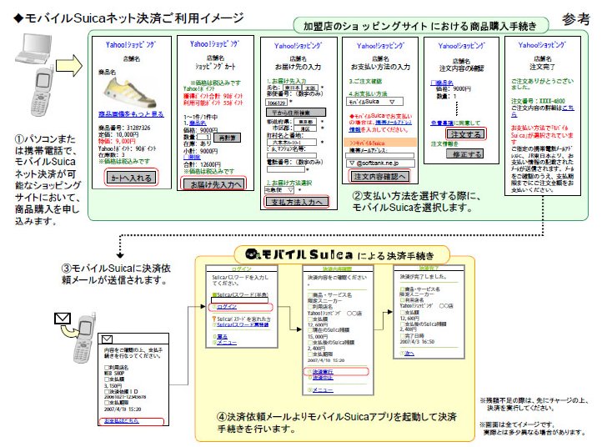The width and height of the screenshot is (607, 447).
Task: Click the 都道府県 input field
Action: [x=305, y=122]
